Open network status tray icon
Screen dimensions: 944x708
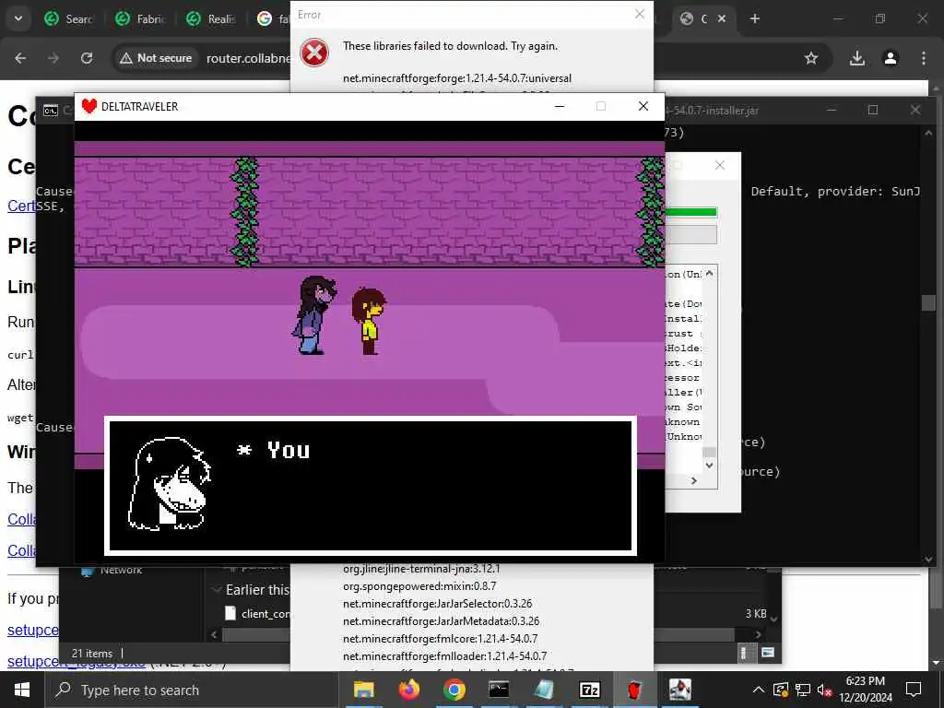803,690
